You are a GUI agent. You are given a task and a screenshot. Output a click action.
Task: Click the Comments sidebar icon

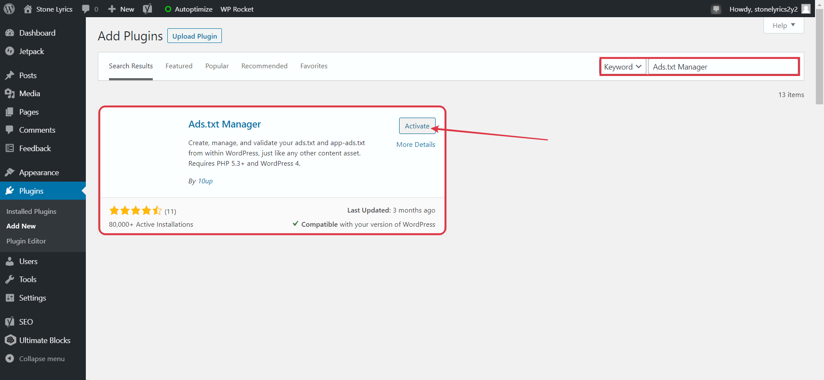[10, 130]
